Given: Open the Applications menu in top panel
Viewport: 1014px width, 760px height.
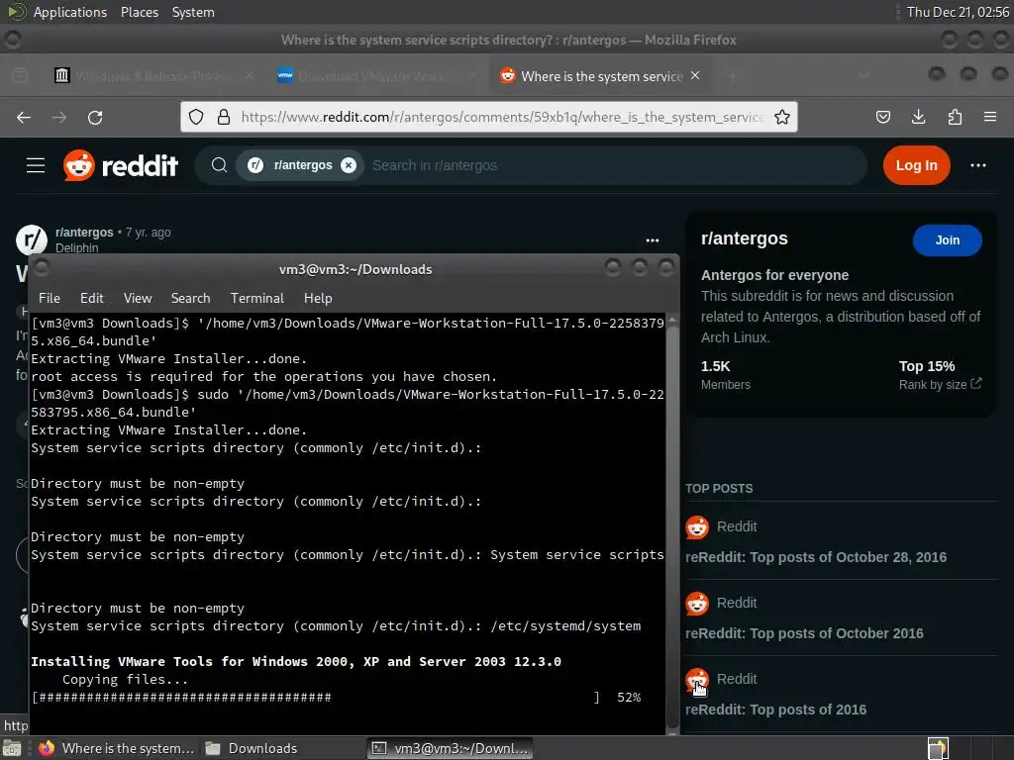Looking at the screenshot, I should (x=70, y=12).
